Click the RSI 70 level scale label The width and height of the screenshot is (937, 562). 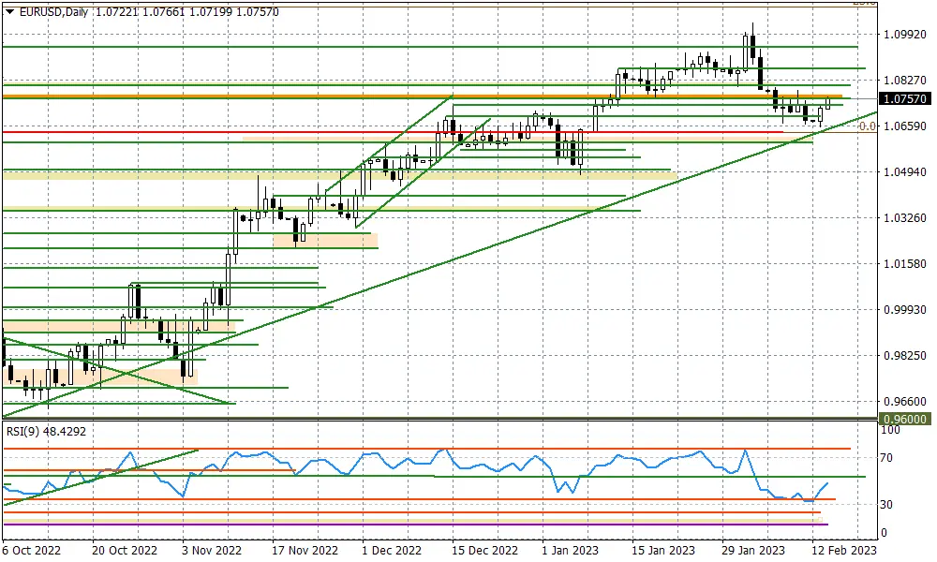tap(886, 458)
